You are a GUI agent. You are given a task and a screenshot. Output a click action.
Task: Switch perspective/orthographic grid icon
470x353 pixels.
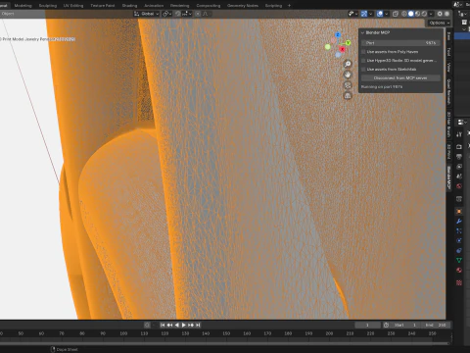348,96
